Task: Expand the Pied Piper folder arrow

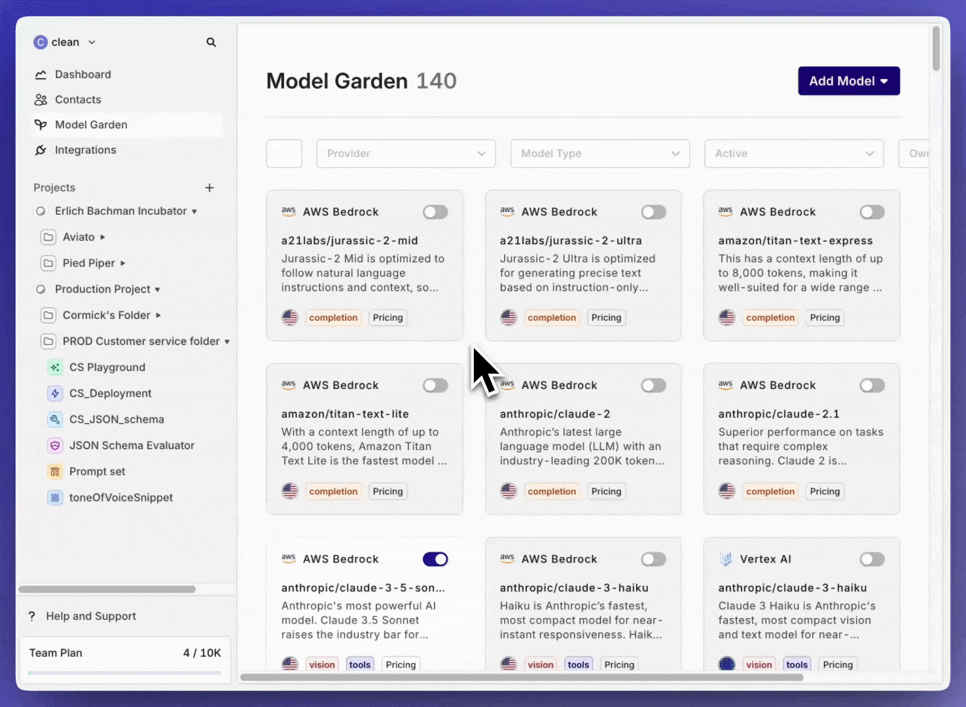Action: (x=122, y=263)
